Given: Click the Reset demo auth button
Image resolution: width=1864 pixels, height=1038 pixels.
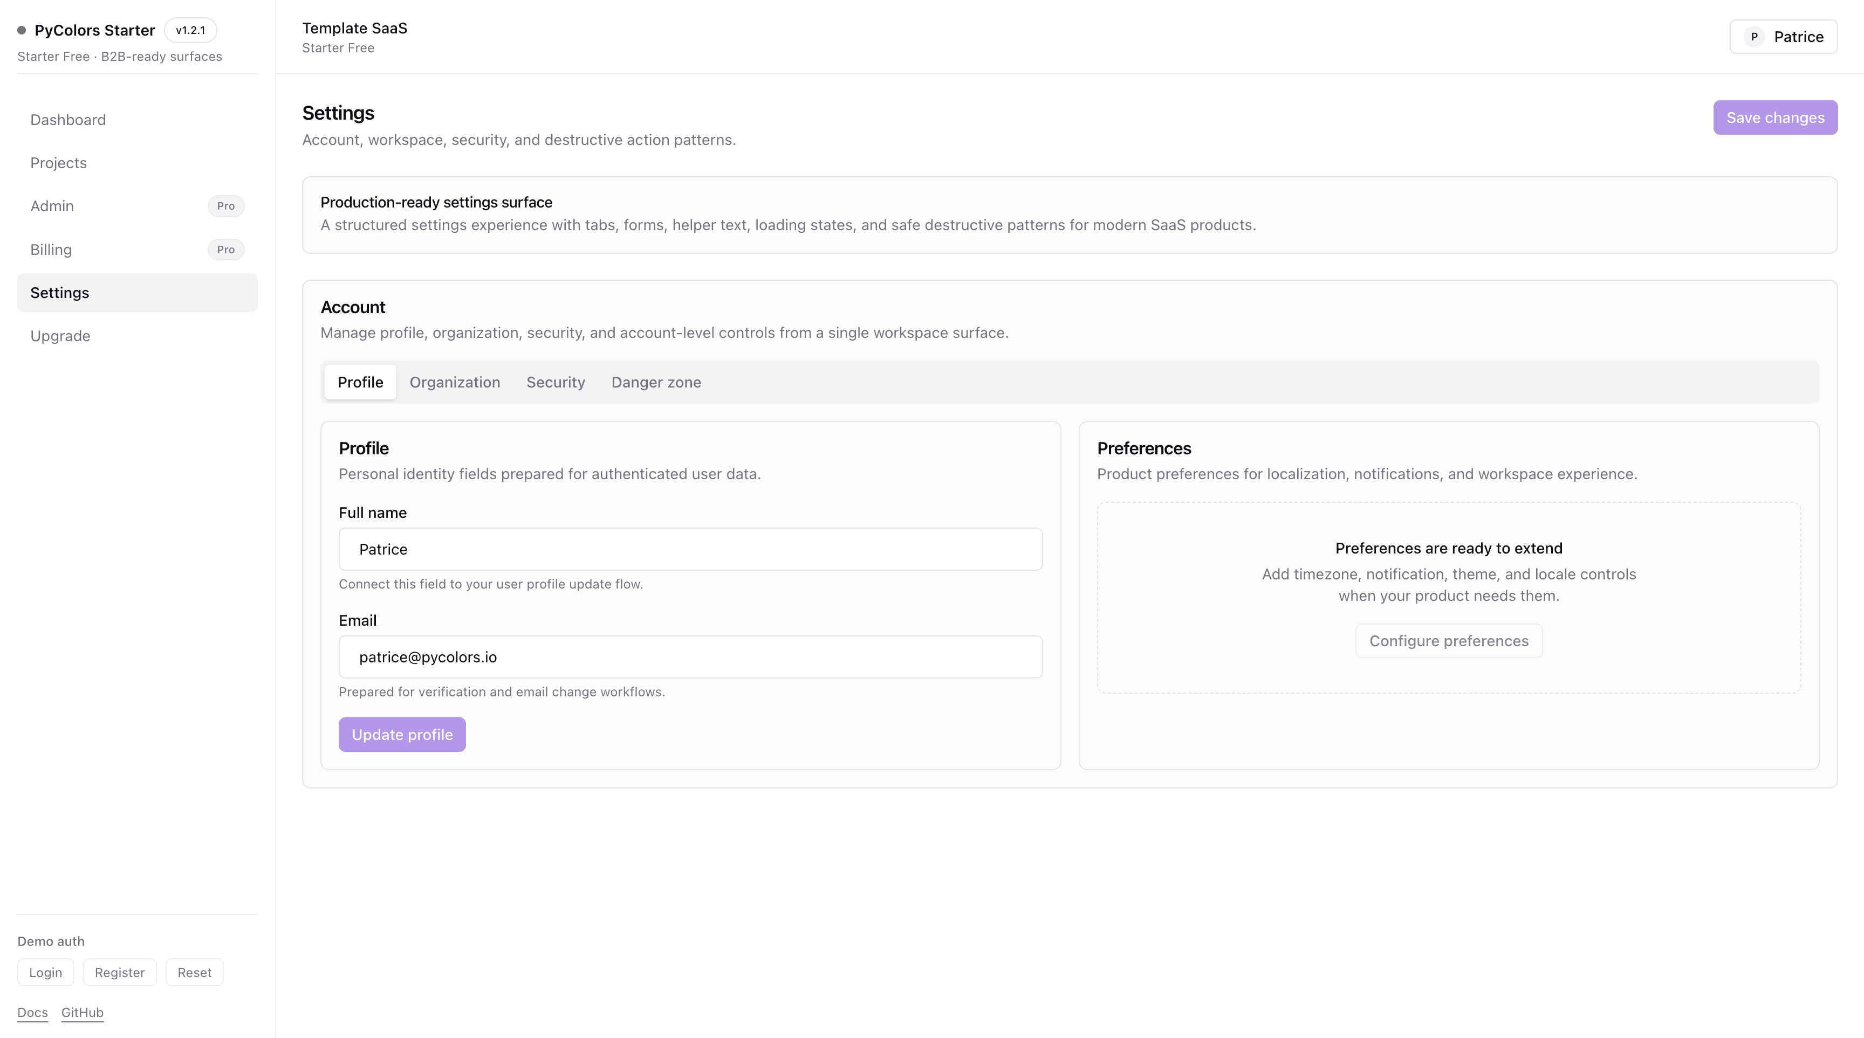Looking at the screenshot, I should pyautogui.click(x=195, y=973).
